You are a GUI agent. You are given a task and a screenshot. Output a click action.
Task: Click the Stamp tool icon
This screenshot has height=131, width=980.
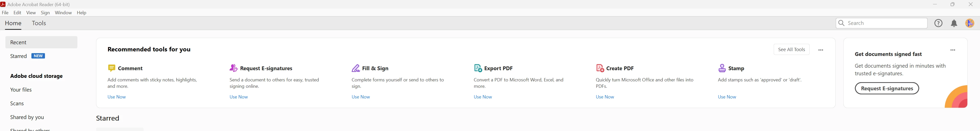(x=722, y=68)
